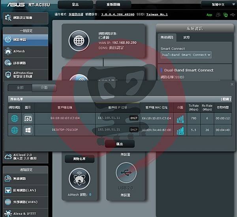The height and width of the screenshot is (217, 237).
Task: Click the AiMesh node house icon
Action: click(79, 179)
